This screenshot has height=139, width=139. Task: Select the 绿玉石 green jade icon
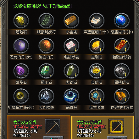[x=46, y=71]
